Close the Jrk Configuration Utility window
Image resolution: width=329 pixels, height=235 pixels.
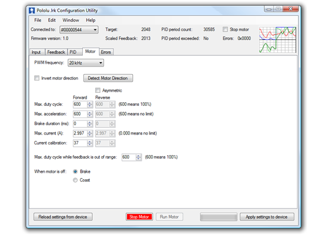click(x=291, y=9)
